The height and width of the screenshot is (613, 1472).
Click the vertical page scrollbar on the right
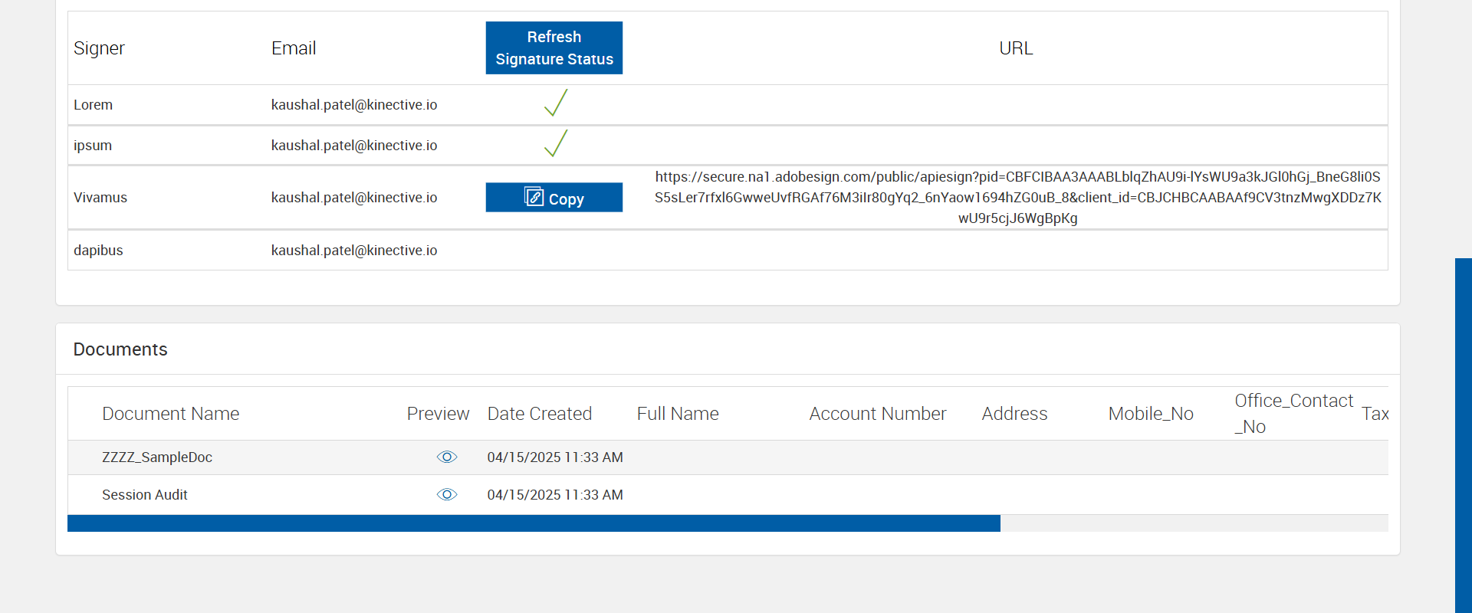coord(1463,435)
